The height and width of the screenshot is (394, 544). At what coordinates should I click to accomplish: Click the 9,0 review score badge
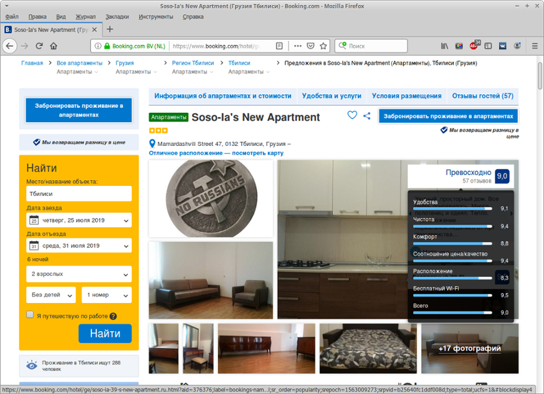click(502, 176)
